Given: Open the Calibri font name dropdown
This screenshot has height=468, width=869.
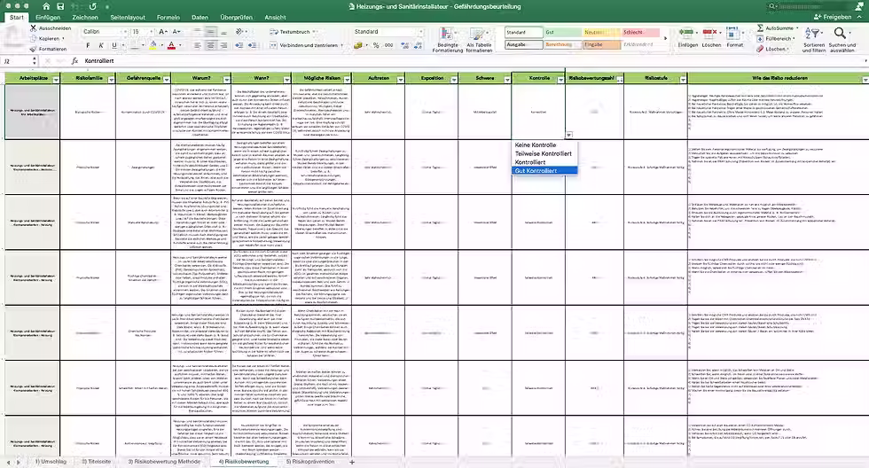Looking at the screenshot, I should click(x=125, y=32).
